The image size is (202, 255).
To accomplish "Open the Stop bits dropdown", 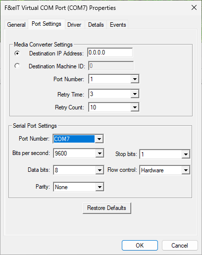I will (x=165, y=154).
